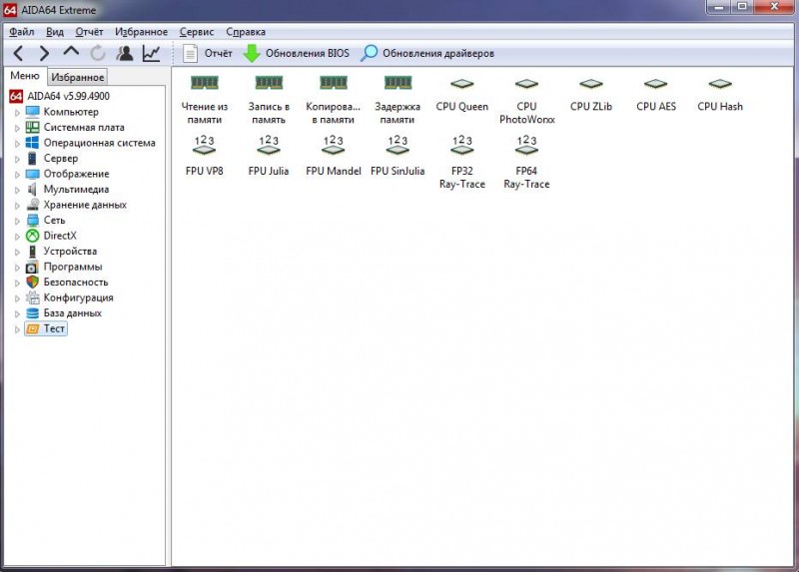Expand the База данных tree node
Viewport: 799px width, 572px height.
click(x=17, y=313)
